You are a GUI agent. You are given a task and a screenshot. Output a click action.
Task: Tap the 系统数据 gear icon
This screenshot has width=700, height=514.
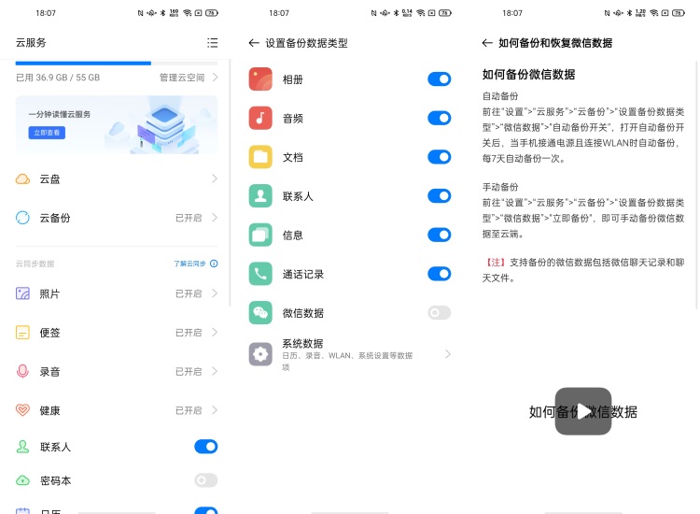point(260,354)
